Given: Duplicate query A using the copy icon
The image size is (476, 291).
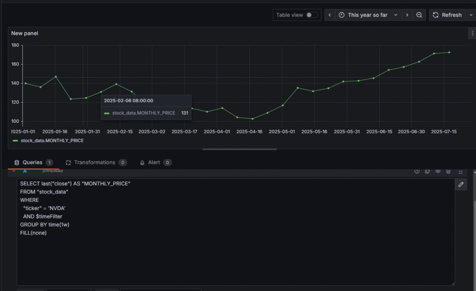Looking at the screenshot, I should point(427,171).
